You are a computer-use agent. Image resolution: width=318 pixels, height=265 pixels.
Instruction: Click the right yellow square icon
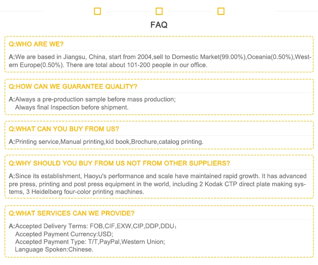point(221,11)
